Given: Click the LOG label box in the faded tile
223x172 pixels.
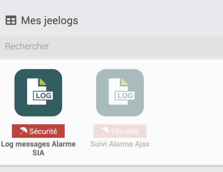Looking at the screenshot, I should coord(125,95).
